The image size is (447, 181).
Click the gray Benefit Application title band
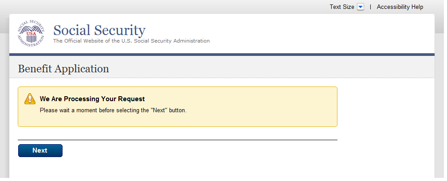[x=266, y=69]
